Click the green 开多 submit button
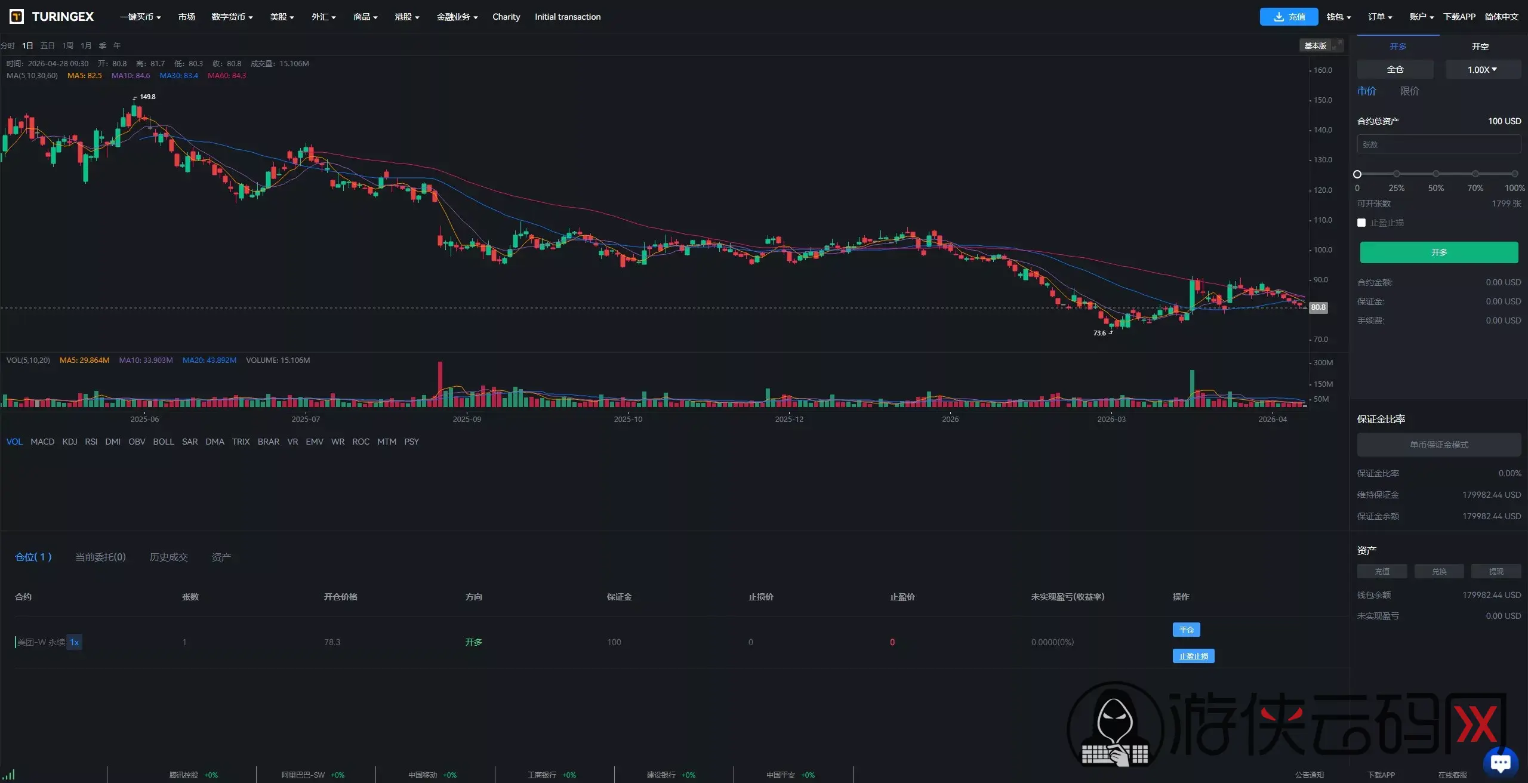The width and height of the screenshot is (1528, 783). pyautogui.click(x=1439, y=252)
